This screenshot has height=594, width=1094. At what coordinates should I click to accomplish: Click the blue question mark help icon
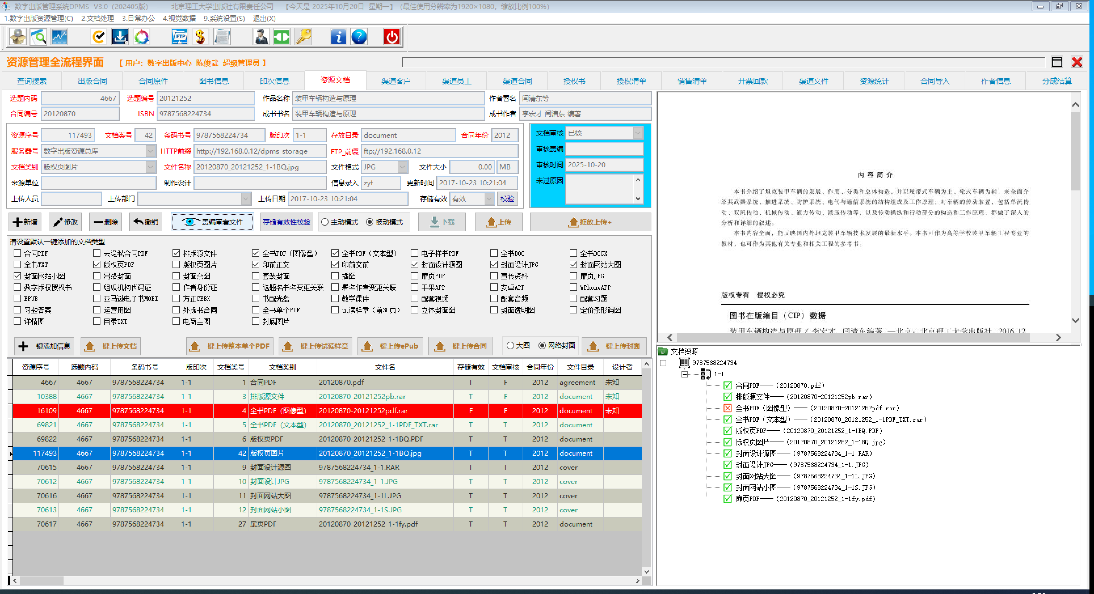359,37
